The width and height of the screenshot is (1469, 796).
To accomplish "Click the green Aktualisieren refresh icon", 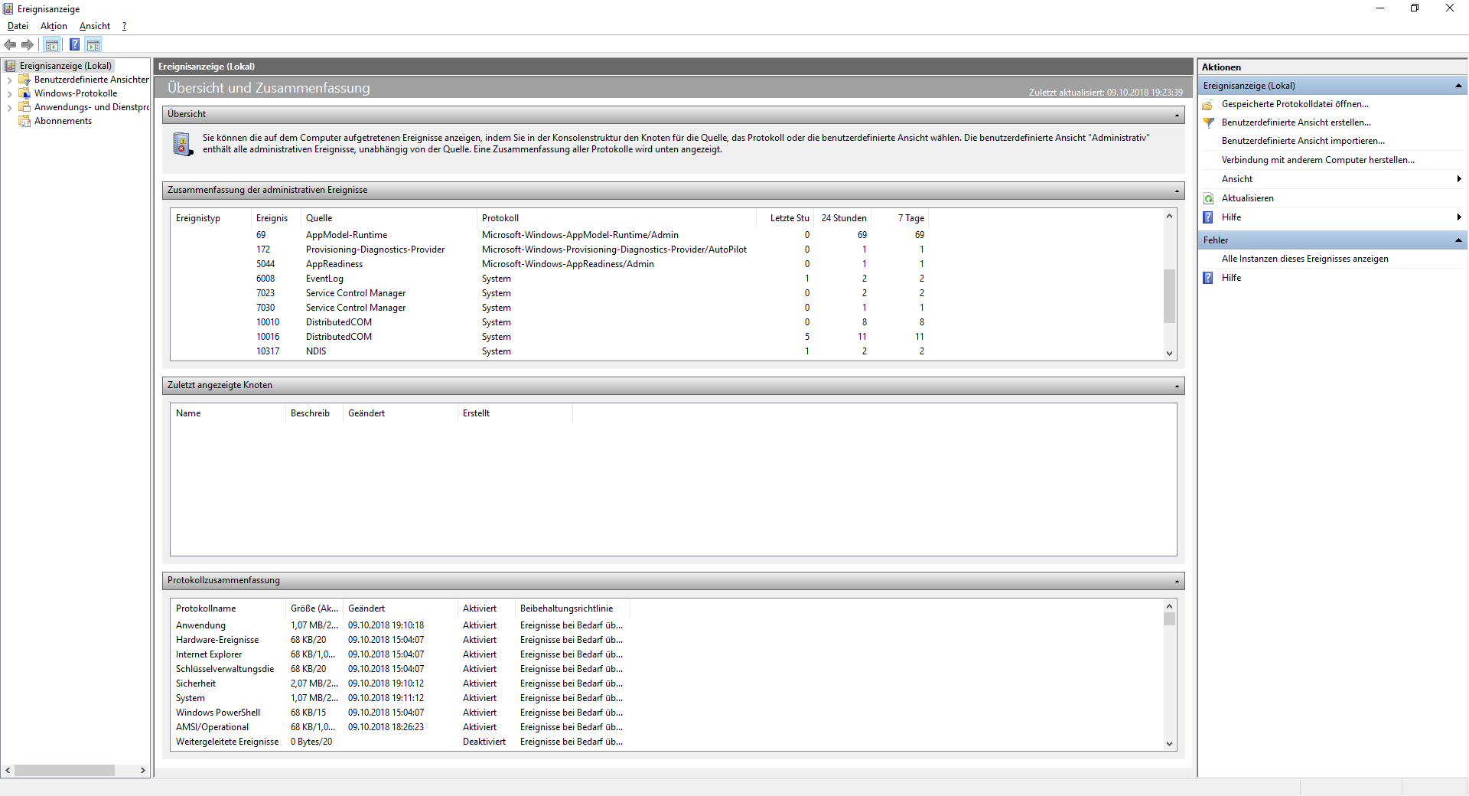I will pos(1208,198).
